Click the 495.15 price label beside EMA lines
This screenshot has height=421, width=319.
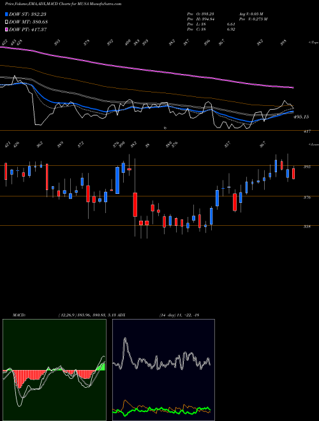pyautogui.click(x=301, y=117)
